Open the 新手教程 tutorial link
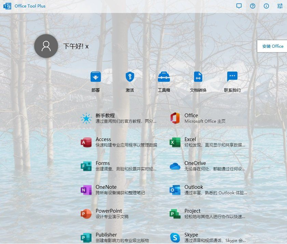Image resolution: width=287 pixels, height=244 pixels. (x=105, y=116)
